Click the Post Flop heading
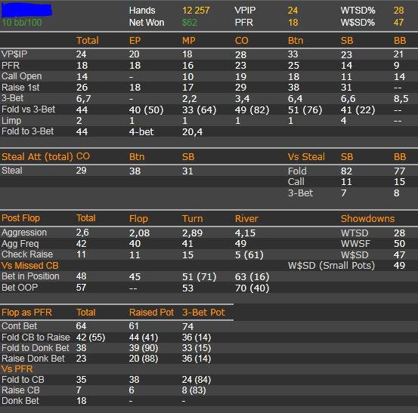418x413 pixels. (21, 218)
